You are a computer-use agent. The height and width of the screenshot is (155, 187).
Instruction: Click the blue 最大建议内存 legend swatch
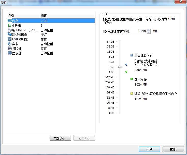click(132, 55)
